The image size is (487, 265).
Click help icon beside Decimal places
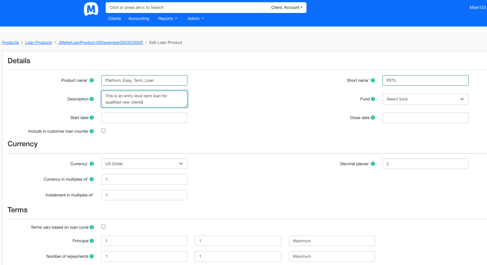373,164
